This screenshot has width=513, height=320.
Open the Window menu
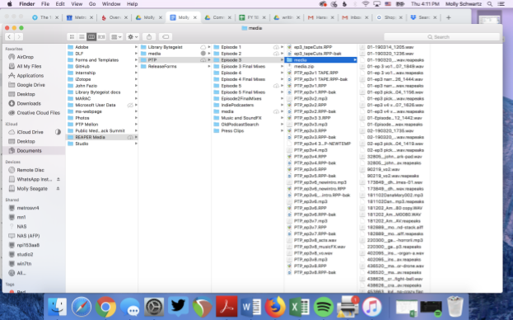(x=111, y=4)
